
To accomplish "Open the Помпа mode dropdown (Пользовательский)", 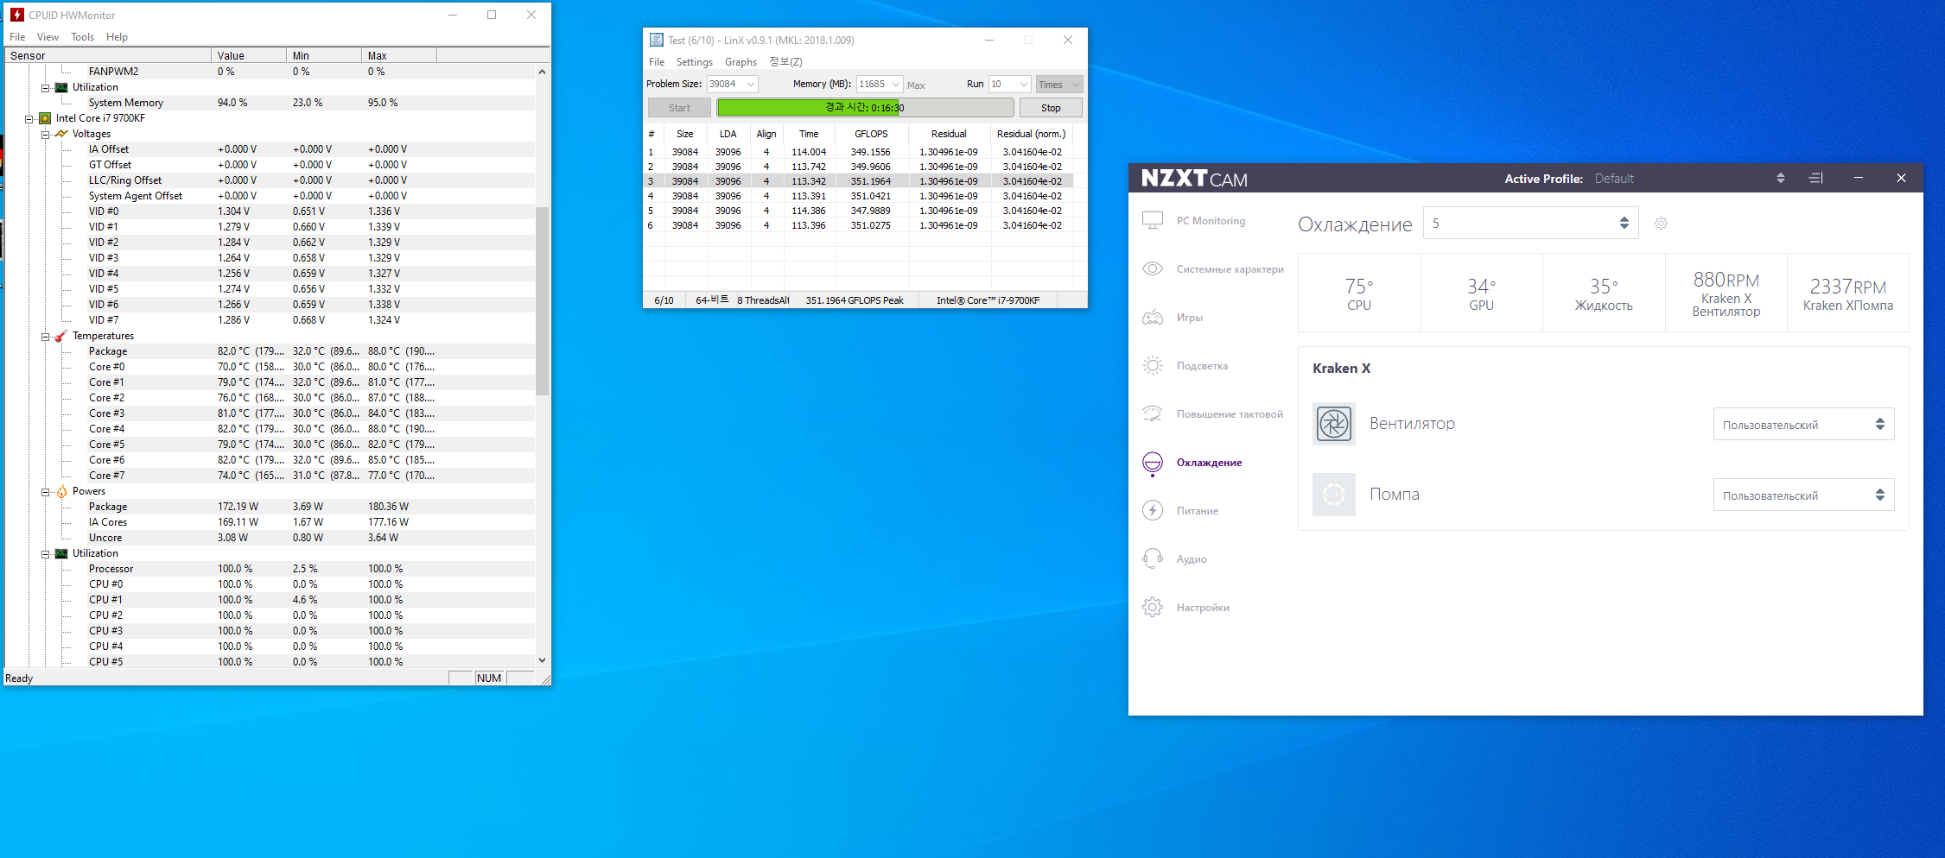I will point(1803,495).
